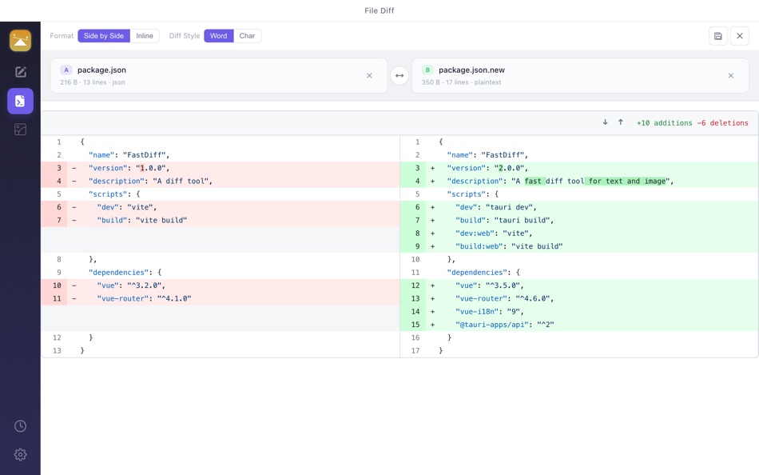Click the B badge on package.json.new
The width and height of the screenshot is (759, 475).
[x=427, y=70]
